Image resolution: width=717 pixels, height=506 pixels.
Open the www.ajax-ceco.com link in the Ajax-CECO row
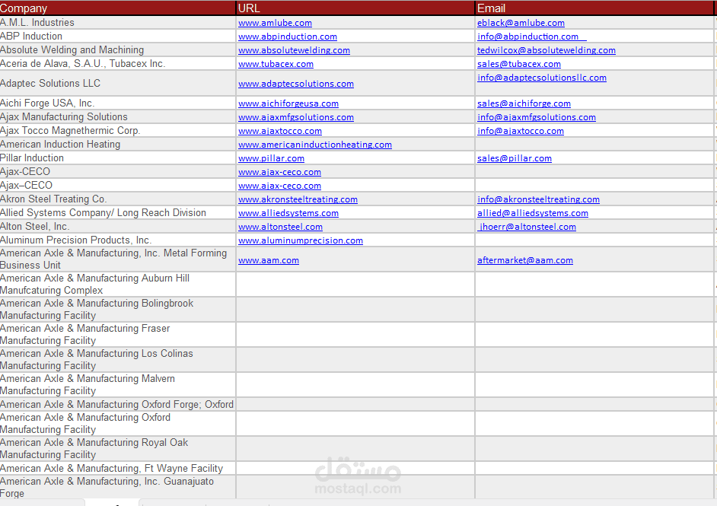279,172
